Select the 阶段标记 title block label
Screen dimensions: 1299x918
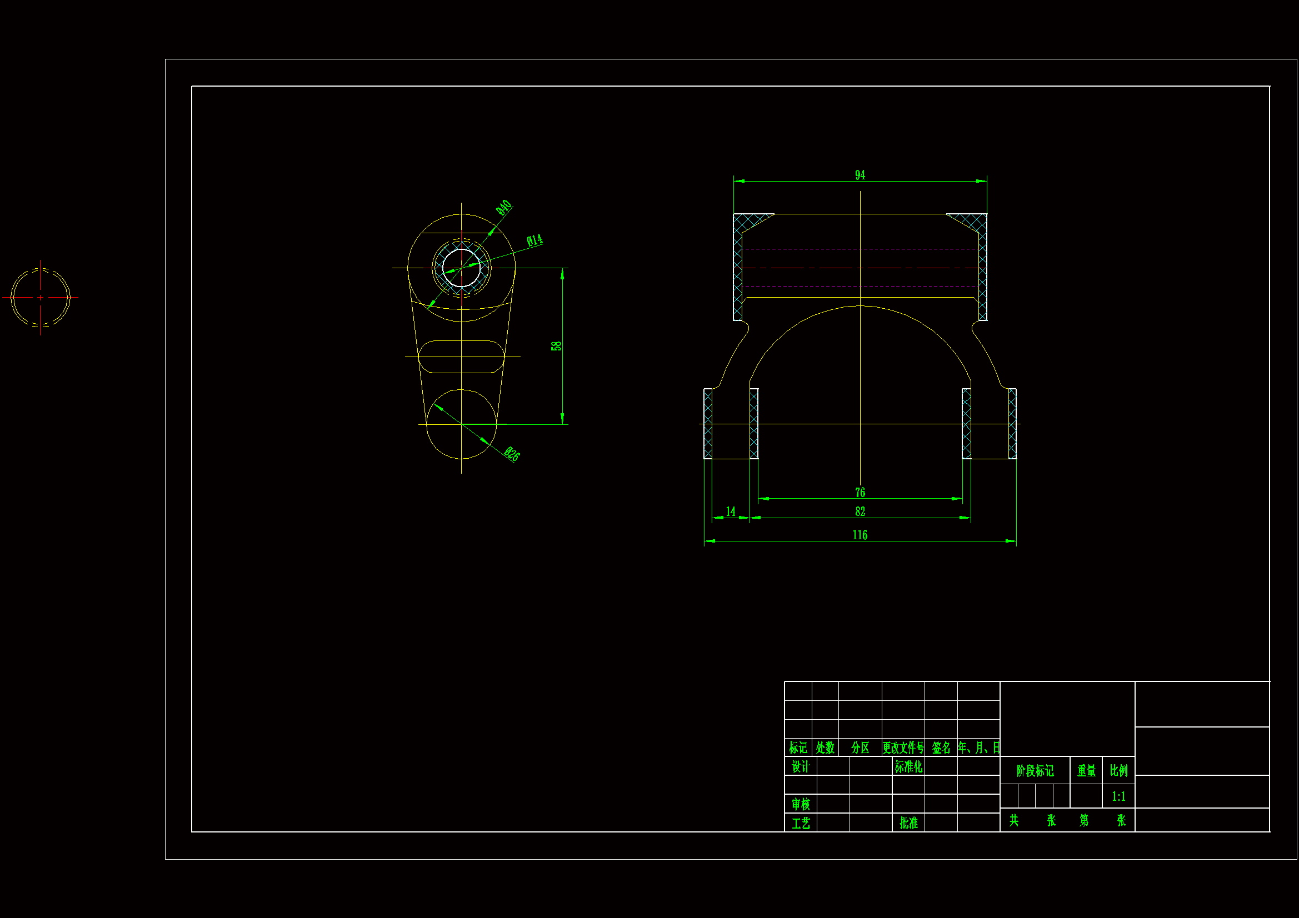pos(1034,770)
